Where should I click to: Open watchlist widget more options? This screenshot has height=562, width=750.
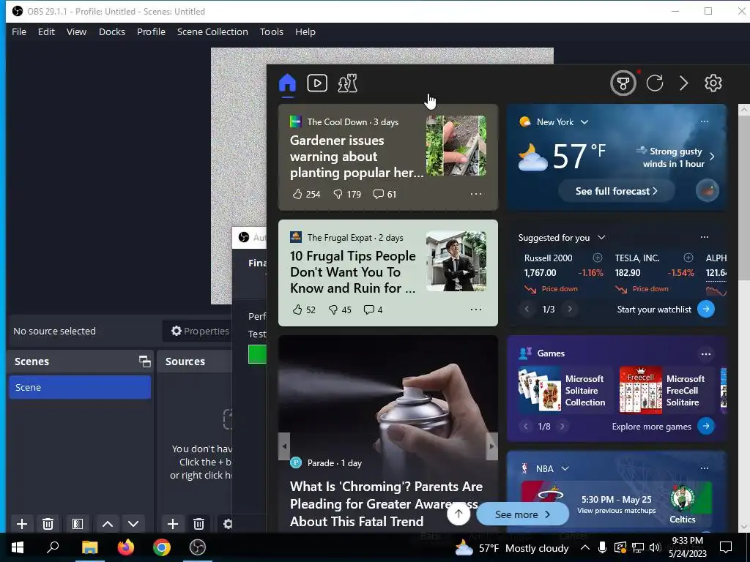705,237
